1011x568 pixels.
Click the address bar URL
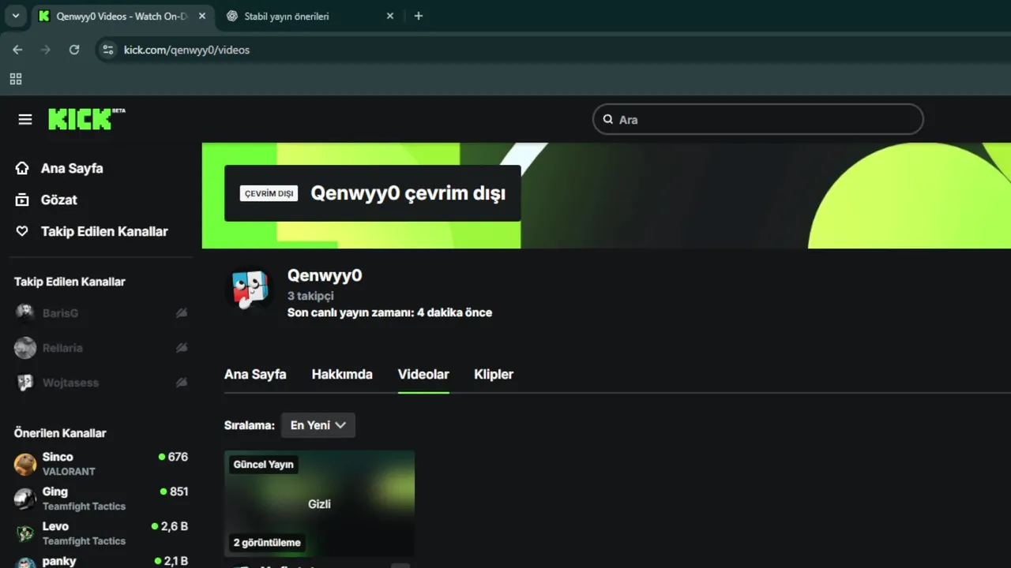(186, 50)
